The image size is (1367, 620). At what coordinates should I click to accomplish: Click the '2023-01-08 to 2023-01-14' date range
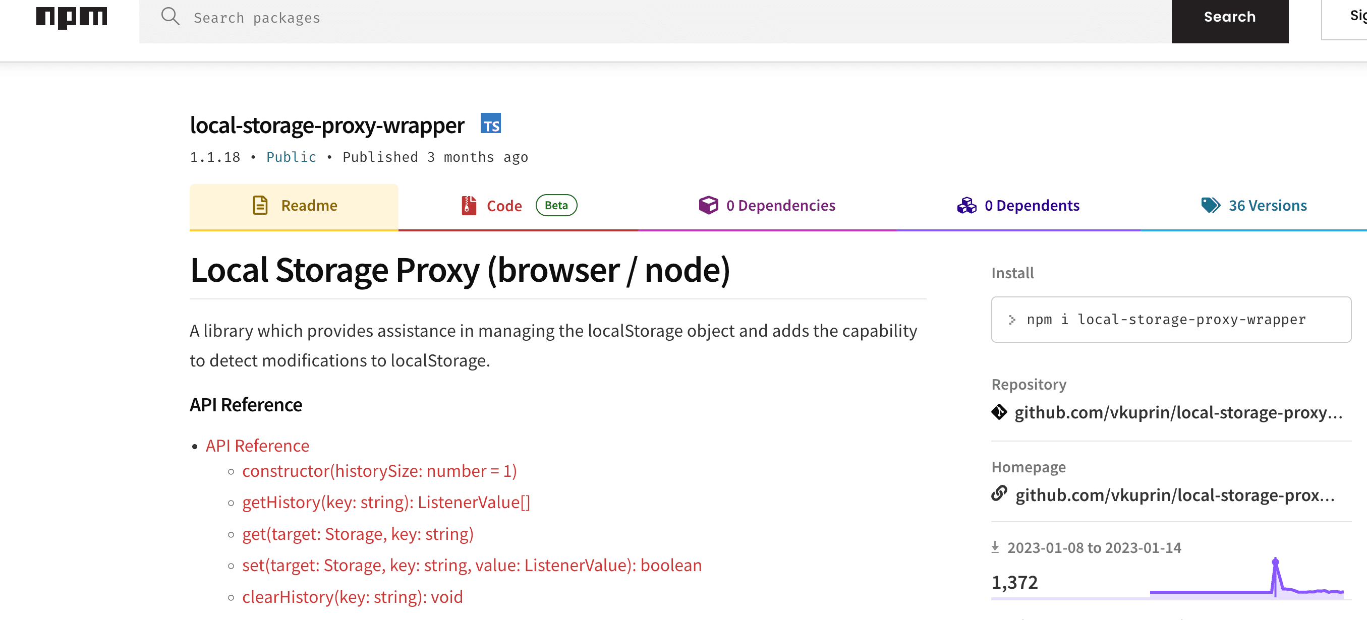tap(1094, 547)
